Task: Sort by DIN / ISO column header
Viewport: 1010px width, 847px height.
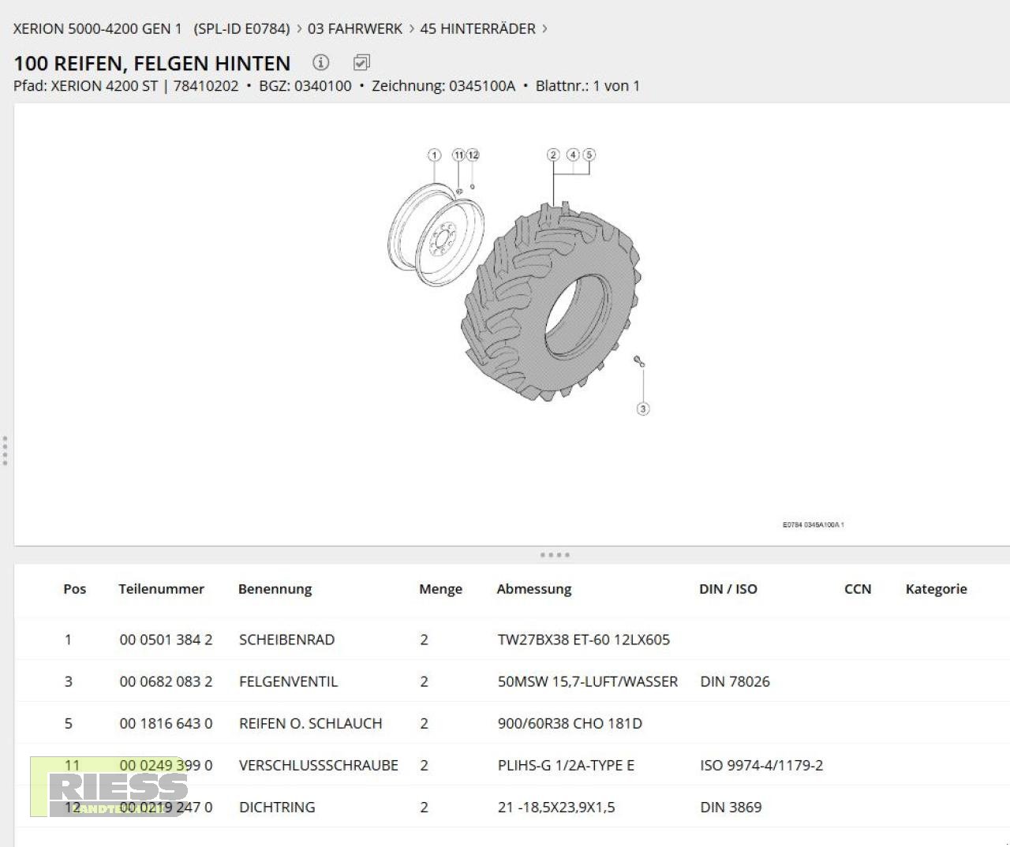Action: [x=728, y=589]
